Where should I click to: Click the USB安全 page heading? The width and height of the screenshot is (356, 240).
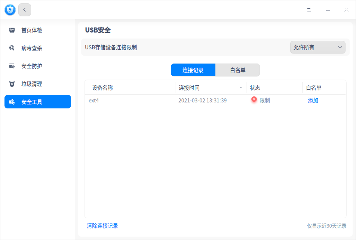(x=98, y=30)
